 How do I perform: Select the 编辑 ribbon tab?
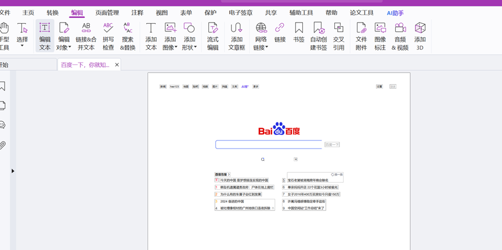77,13
